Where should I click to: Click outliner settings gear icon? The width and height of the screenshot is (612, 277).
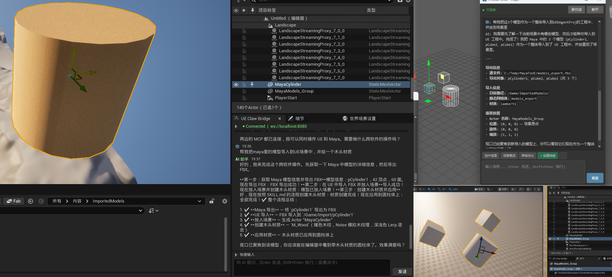point(408,1)
